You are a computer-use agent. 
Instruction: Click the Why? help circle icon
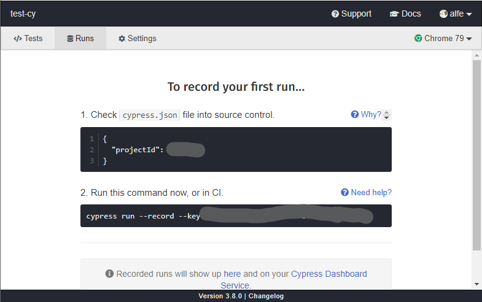pos(355,114)
